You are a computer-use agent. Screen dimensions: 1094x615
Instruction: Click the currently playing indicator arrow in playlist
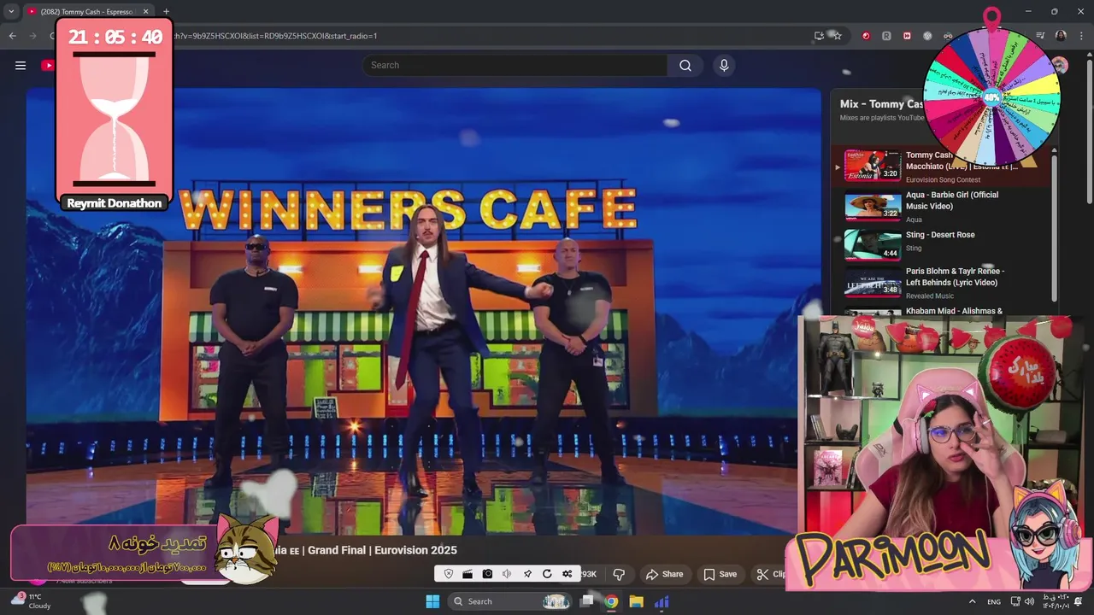pos(838,167)
